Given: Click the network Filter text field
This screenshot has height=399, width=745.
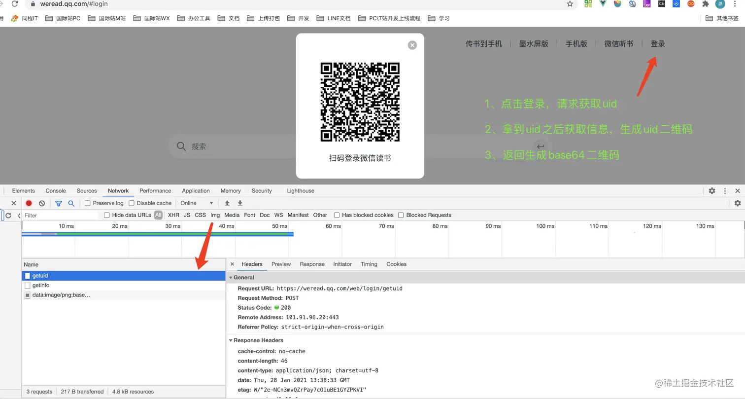Looking at the screenshot, I should [x=61, y=216].
